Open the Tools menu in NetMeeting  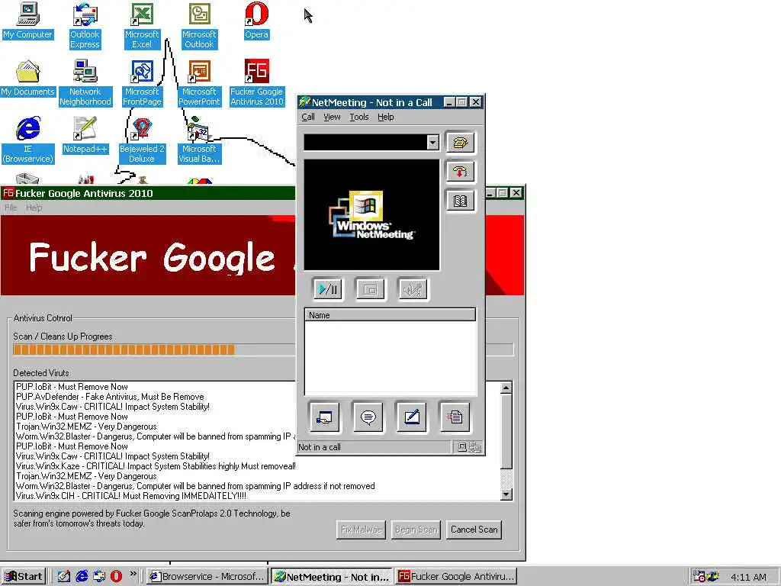[x=358, y=117]
